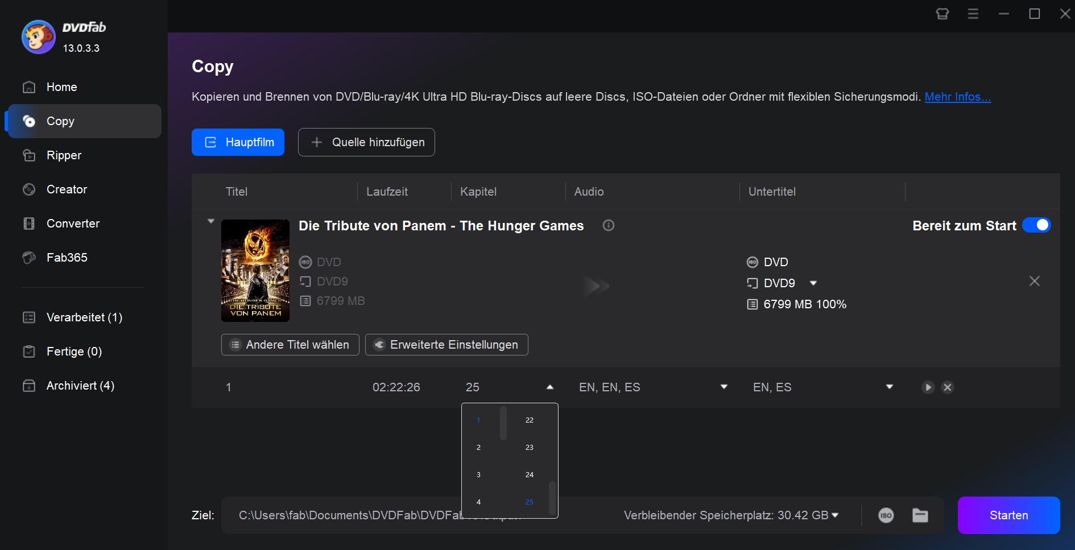The image size is (1075, 550).
Task: Click the DVDFab monkey logo
Action: pyautogui.click(x=39, y=38)
